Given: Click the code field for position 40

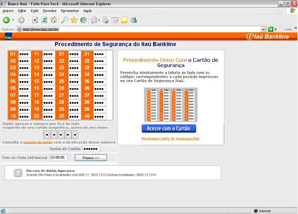Looking at the screenshot, I should tap(100, 116).
